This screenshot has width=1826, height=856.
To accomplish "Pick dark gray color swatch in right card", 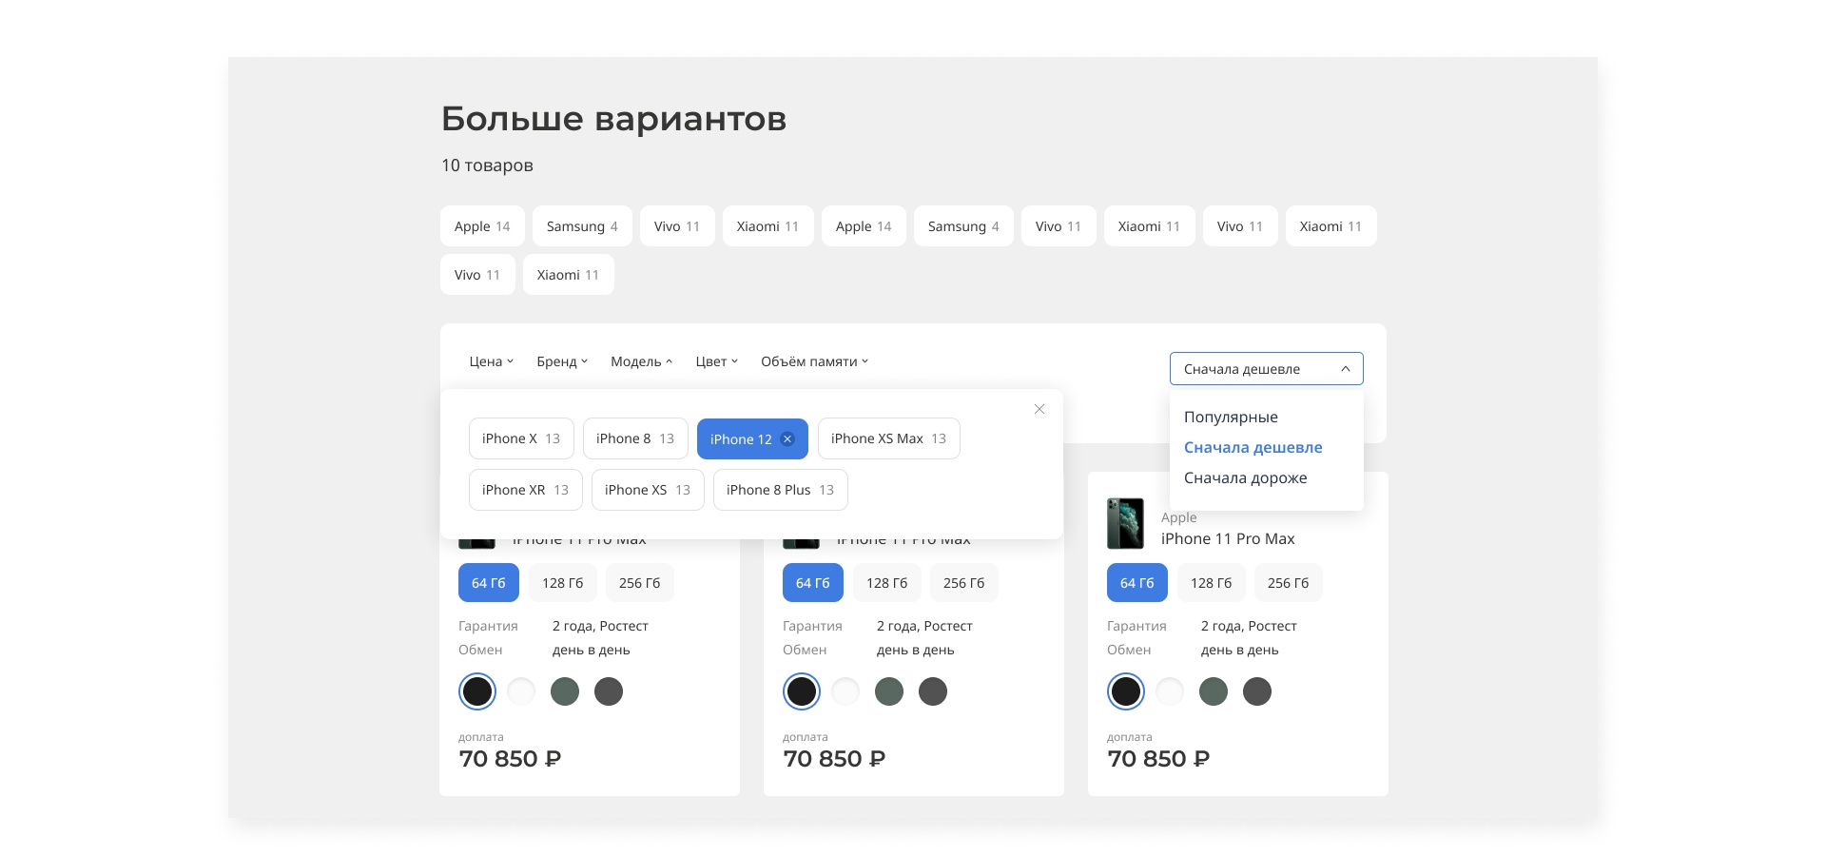I will (1257, 691).
